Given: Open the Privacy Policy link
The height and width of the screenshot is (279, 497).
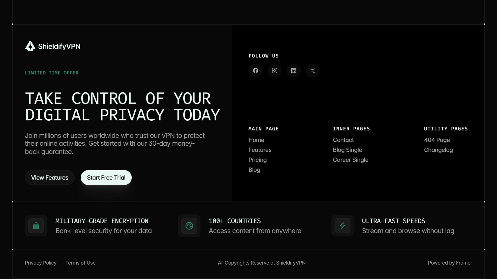Looking at the screenshot, I should pyautogui.click(x=41, y=263).
